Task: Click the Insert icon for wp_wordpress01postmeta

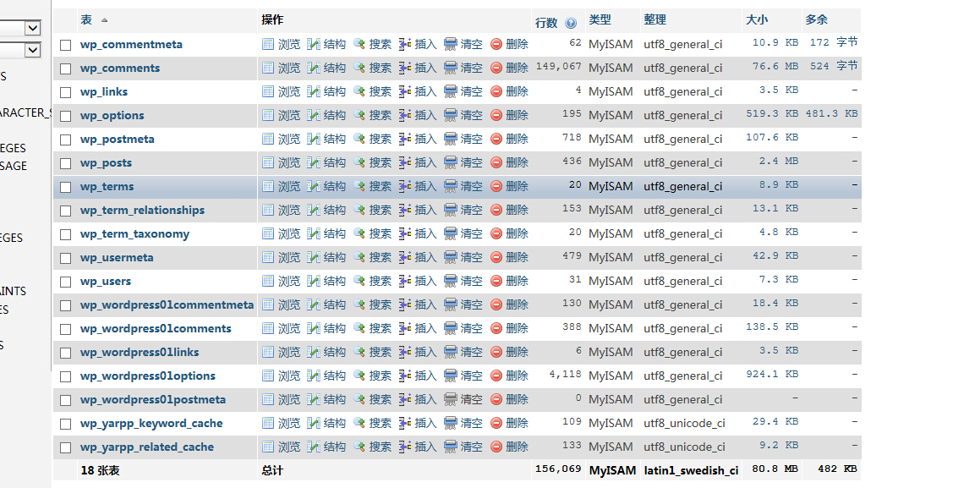Action: pos(405,399)
